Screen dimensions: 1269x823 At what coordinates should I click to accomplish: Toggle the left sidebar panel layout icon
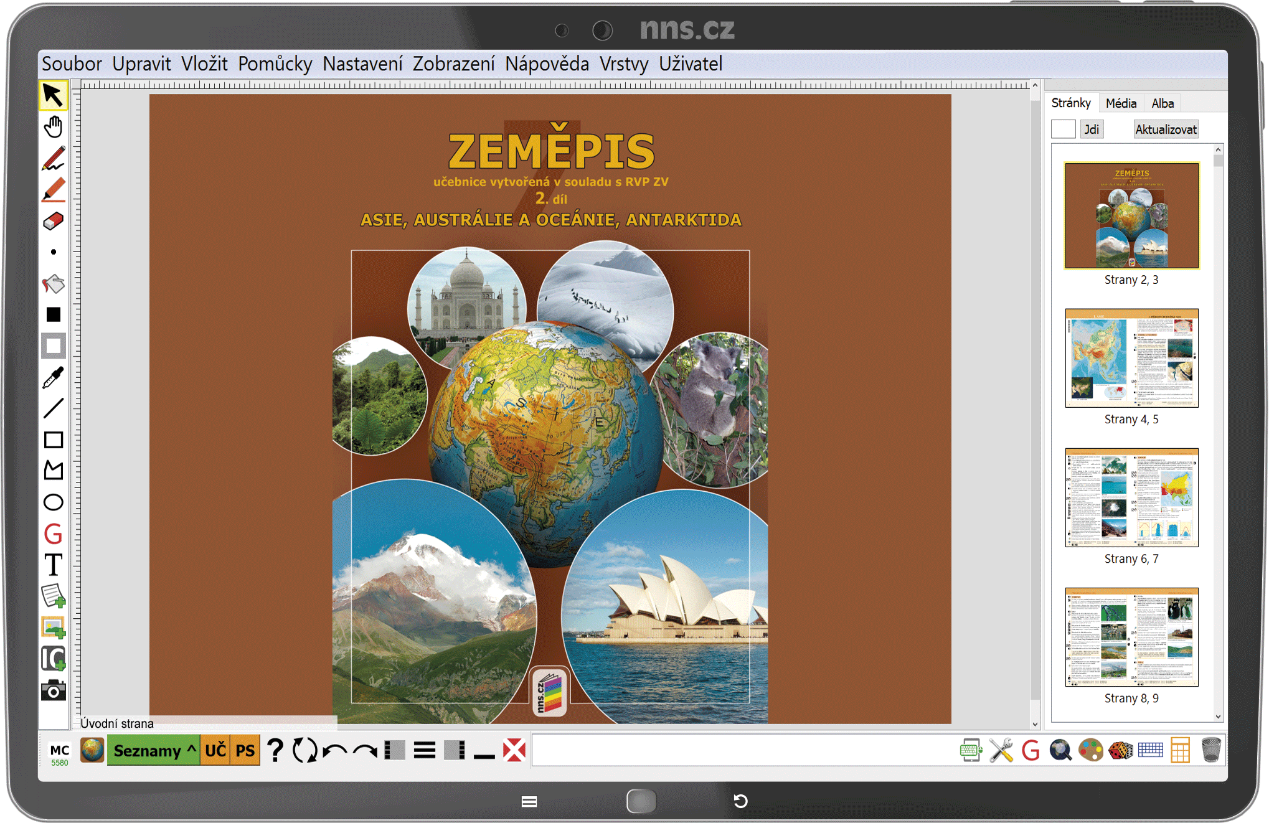tap(395, 751)
